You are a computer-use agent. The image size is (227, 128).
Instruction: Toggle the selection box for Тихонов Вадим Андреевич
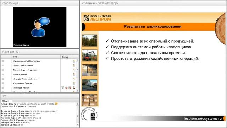(2, 70)
